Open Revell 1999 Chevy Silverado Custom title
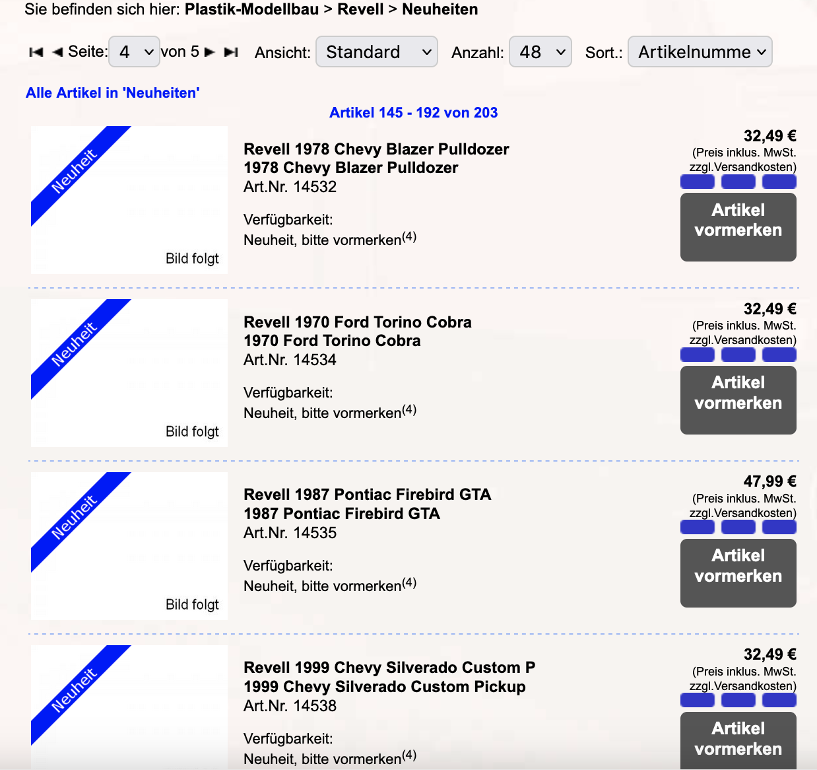This screenshot has width=817, height=770. [x=389, y=668]
